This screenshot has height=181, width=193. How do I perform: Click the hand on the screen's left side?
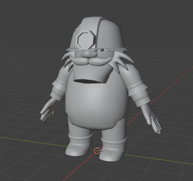pos(48,111)
